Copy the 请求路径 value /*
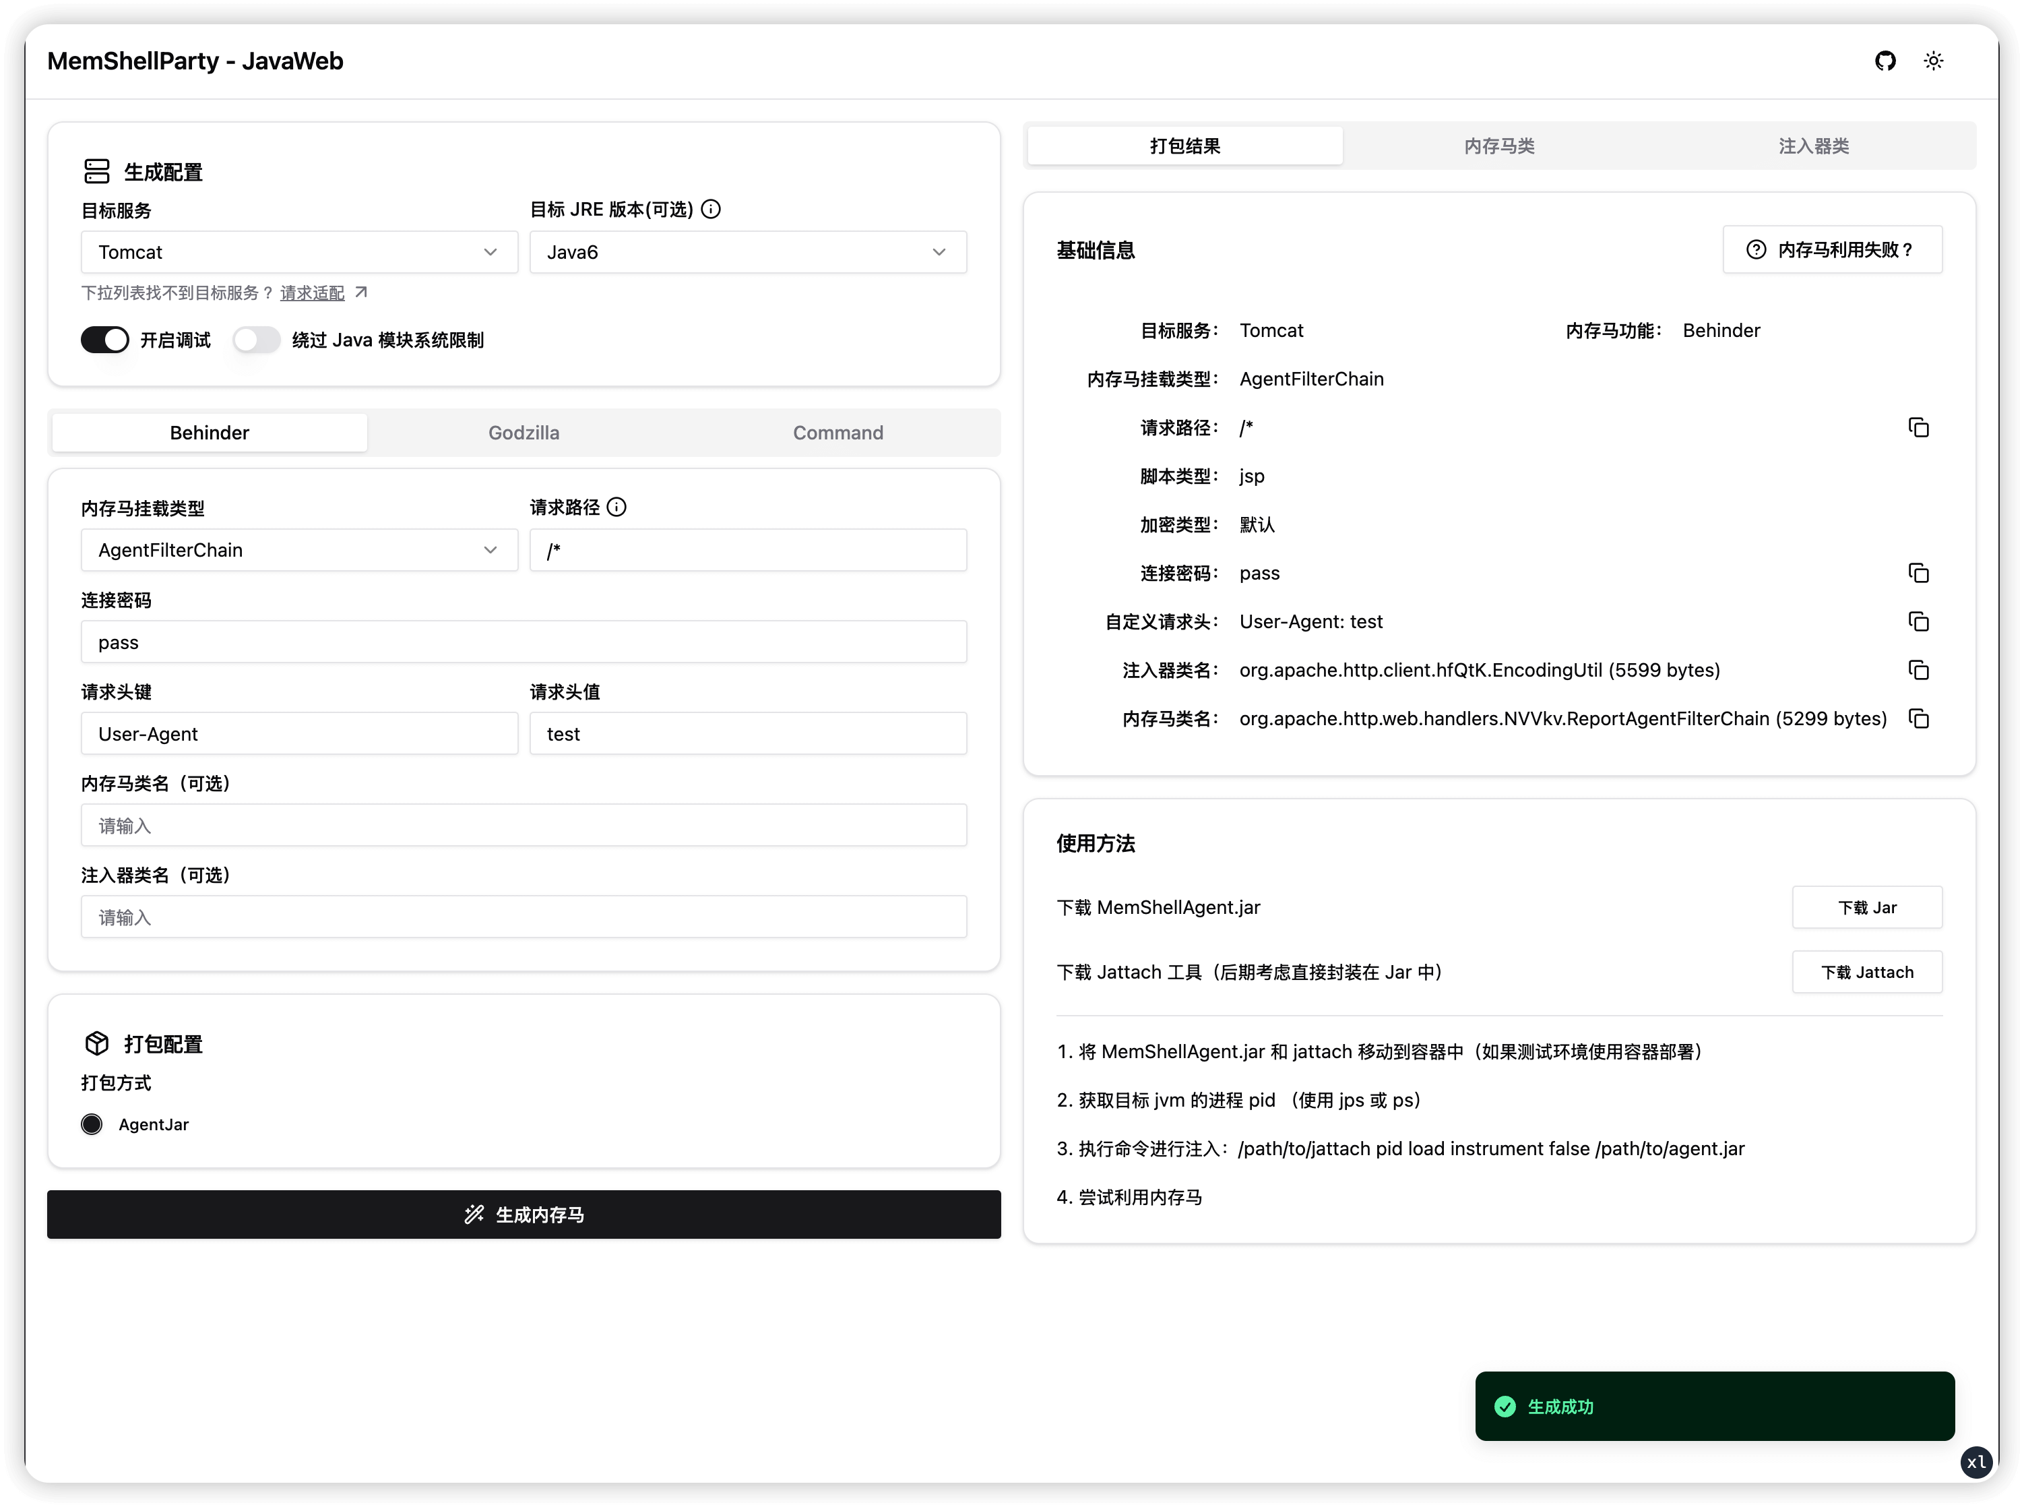 click(1918, 427)
